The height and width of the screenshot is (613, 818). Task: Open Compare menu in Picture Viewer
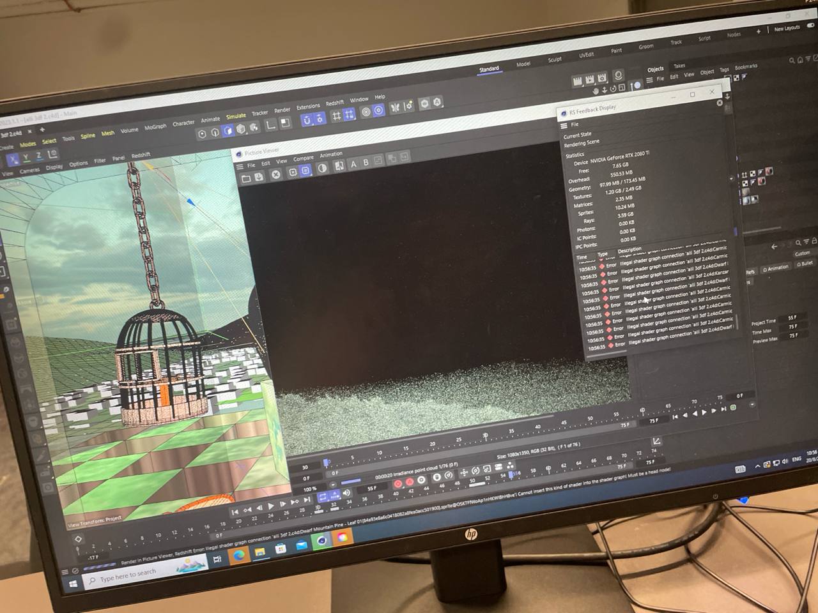[303, 158]
